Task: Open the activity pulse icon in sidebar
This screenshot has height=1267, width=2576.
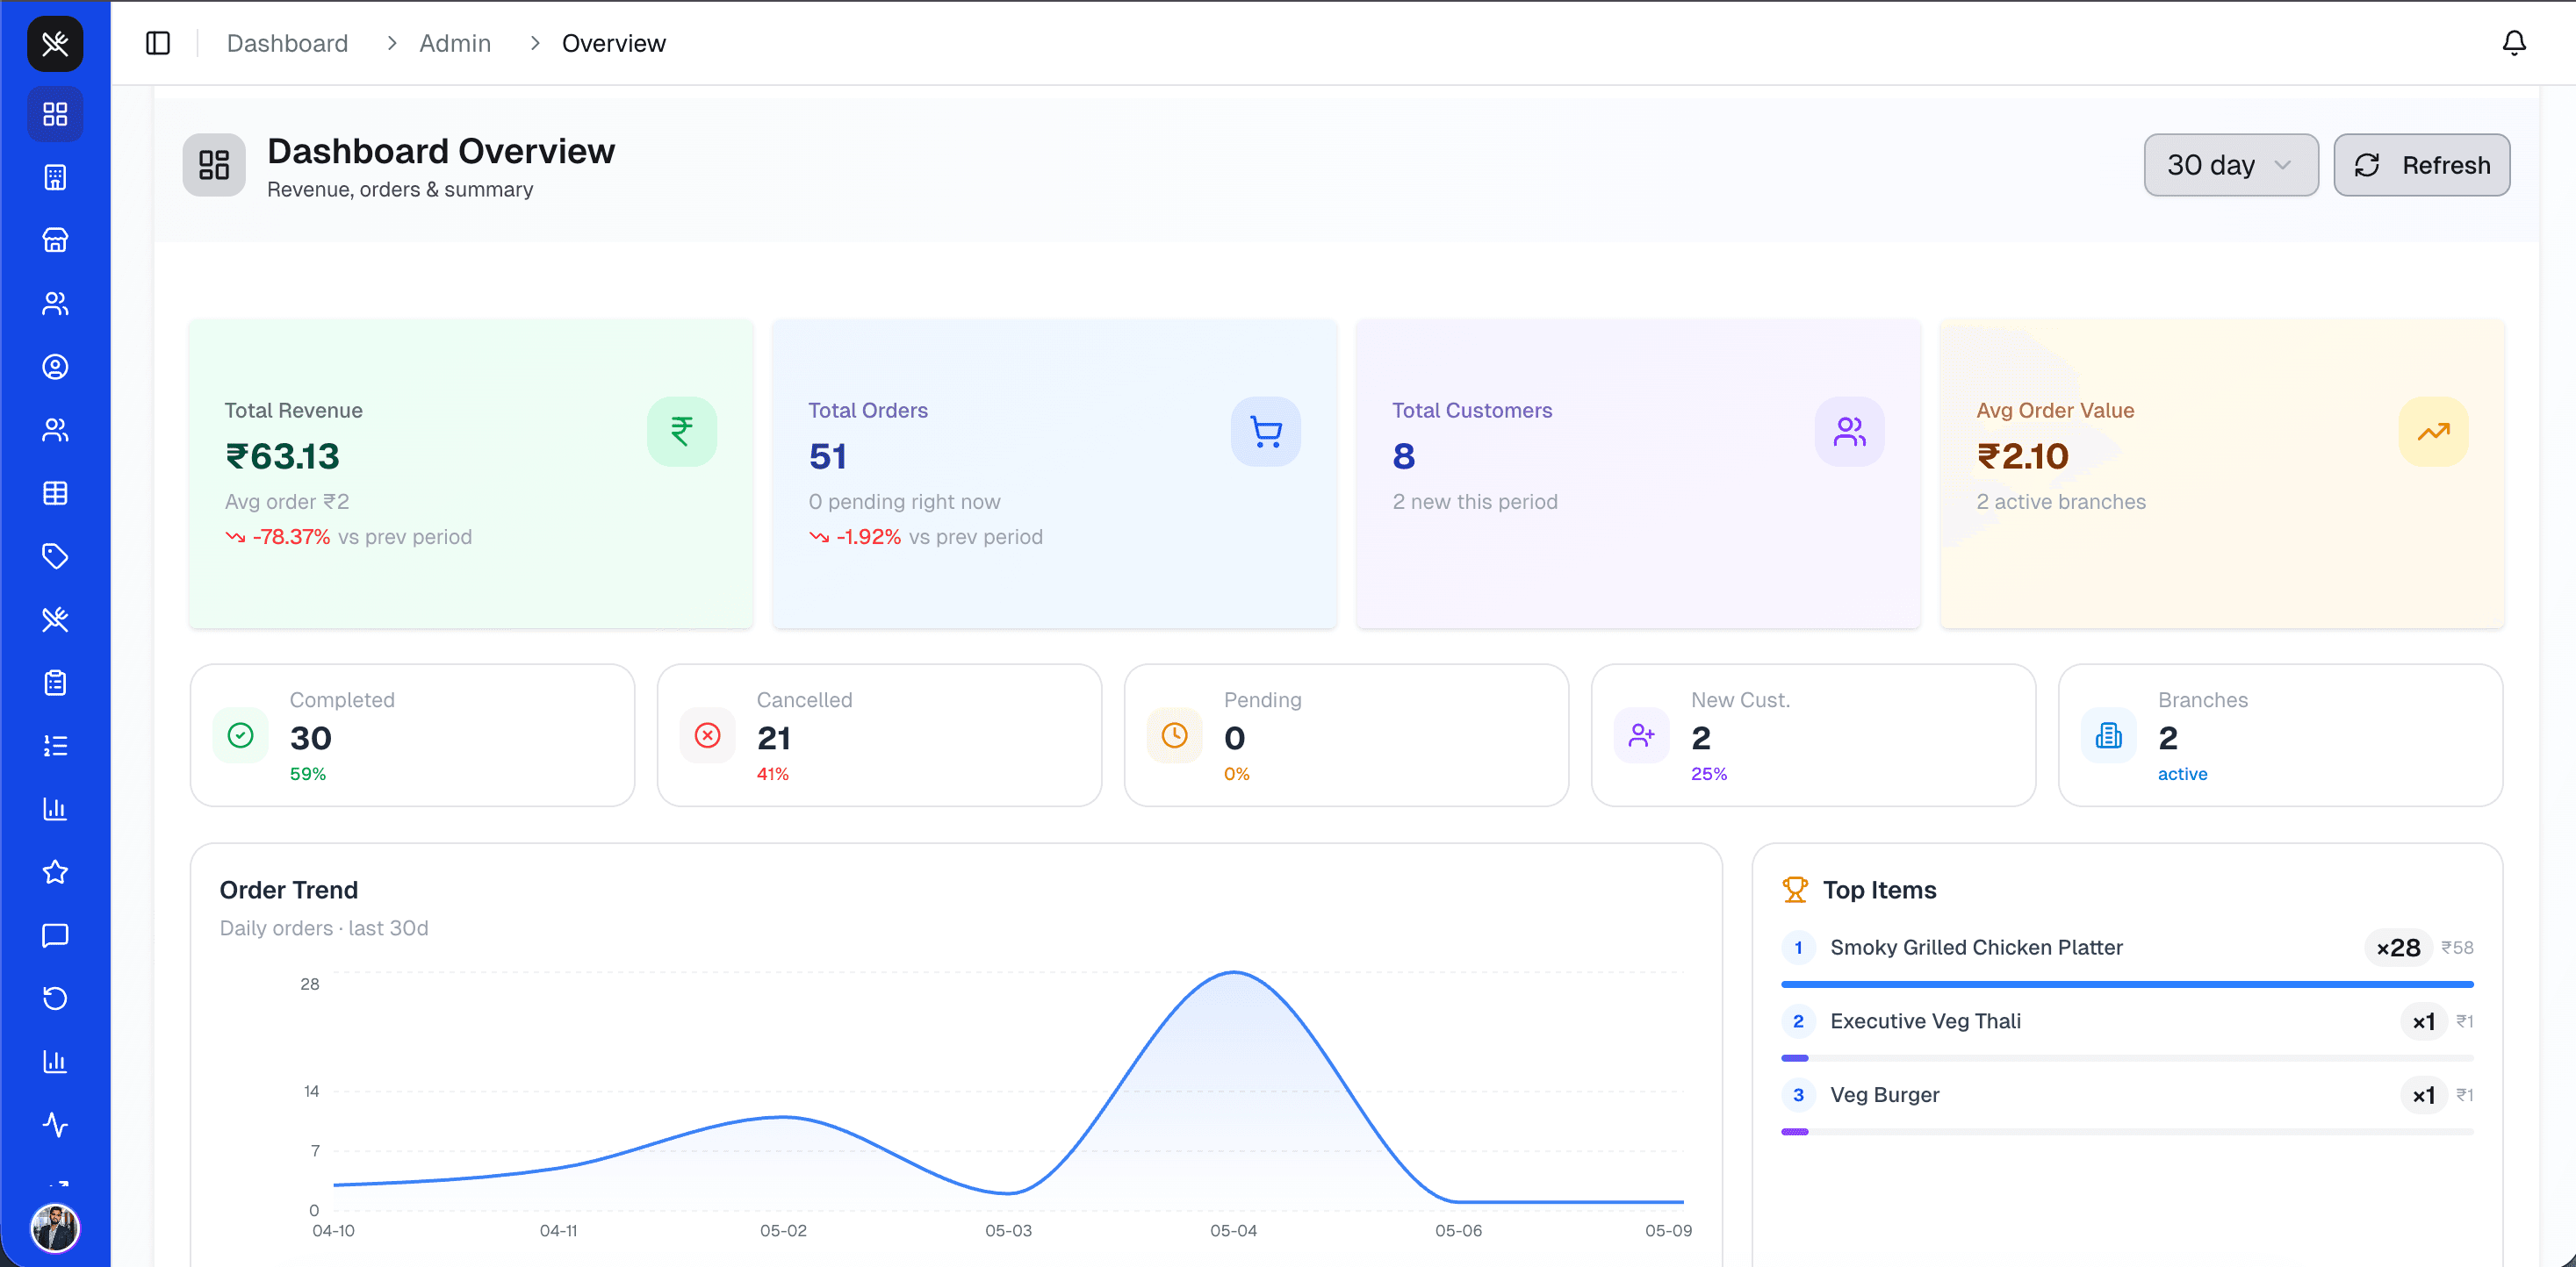Action: point(55,1125)
